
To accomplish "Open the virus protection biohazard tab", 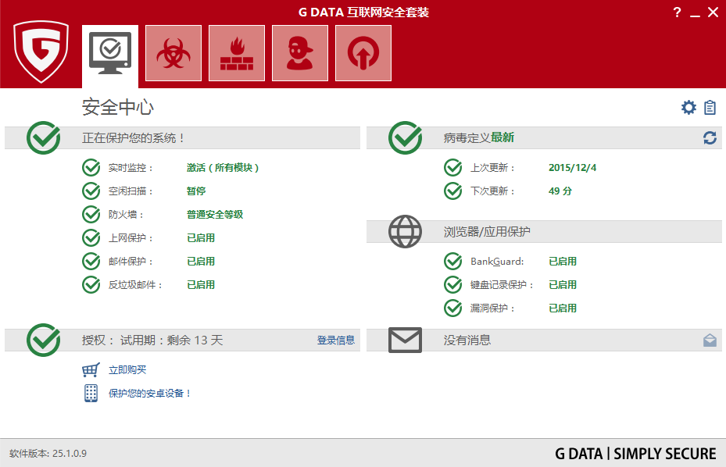I will click(173, 53).
